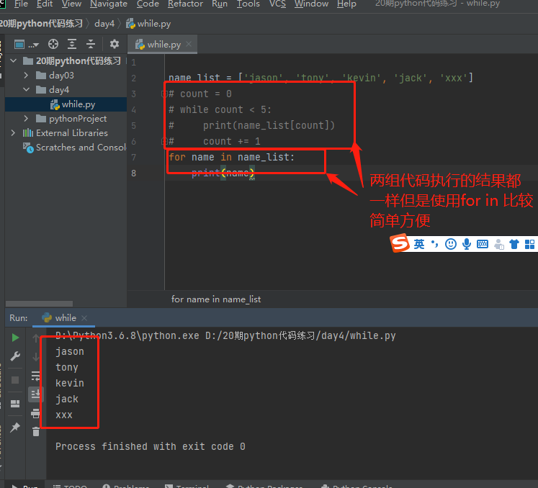
Task: Collapse the 20期python代码练习 project root
Action: click(x=14, y=61)
